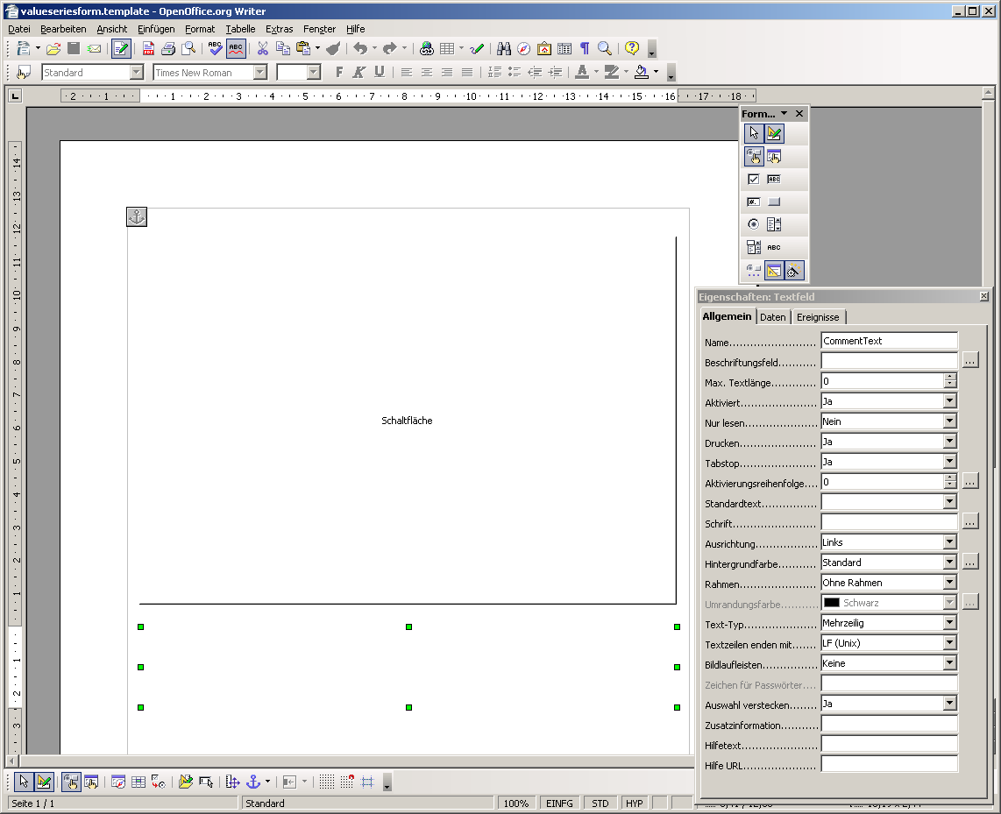The height and width of the screenshot is (814, 1001).
Task: Expand the Nur lesen dropdown
Action: tap(949, 421)
